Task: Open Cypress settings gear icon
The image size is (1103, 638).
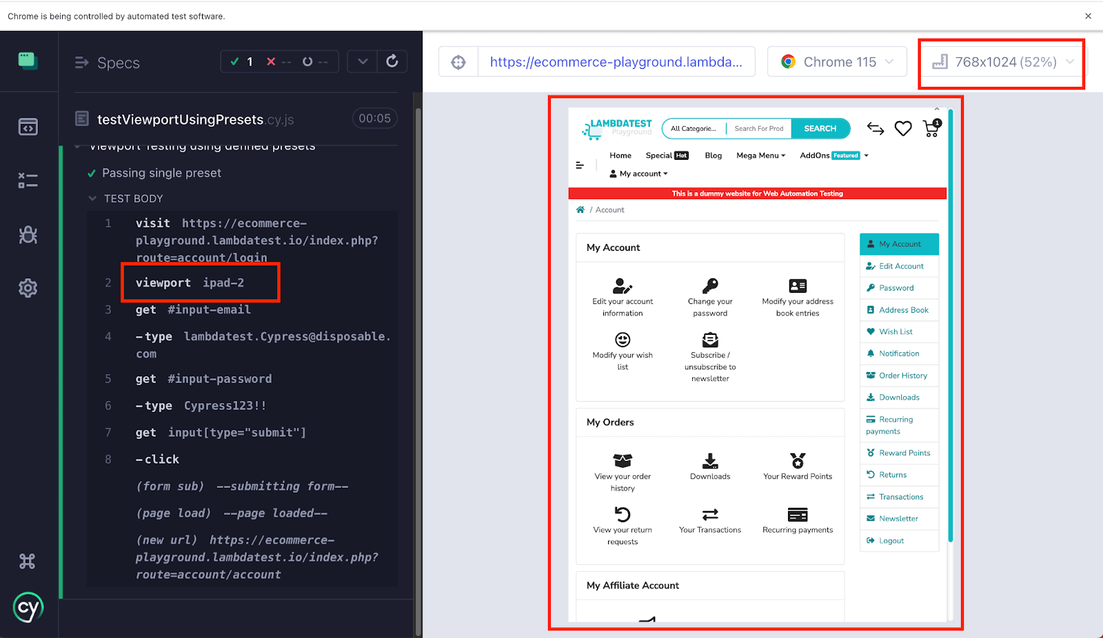Action: (28, 288)
